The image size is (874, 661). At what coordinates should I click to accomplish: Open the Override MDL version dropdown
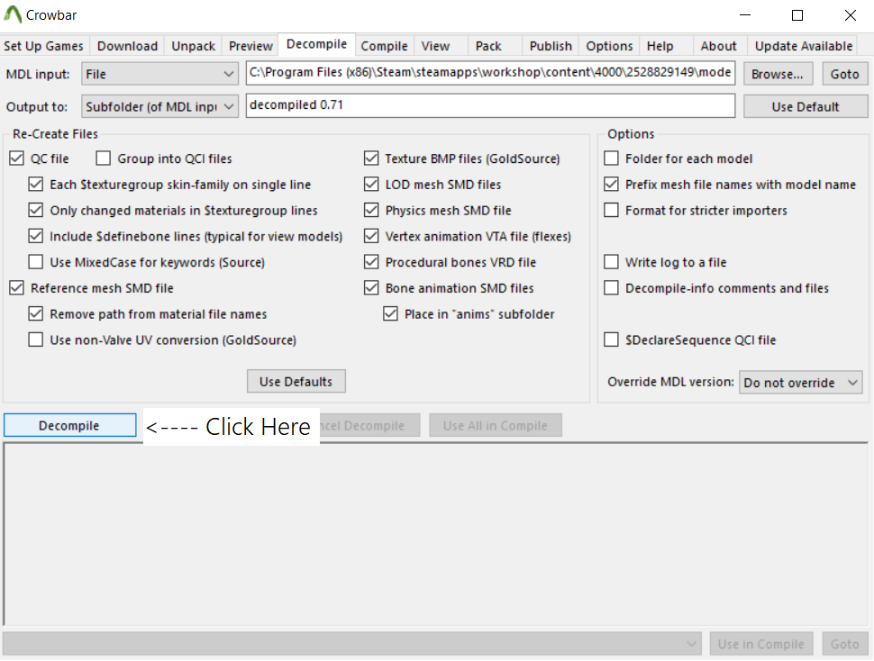[800, 383]
